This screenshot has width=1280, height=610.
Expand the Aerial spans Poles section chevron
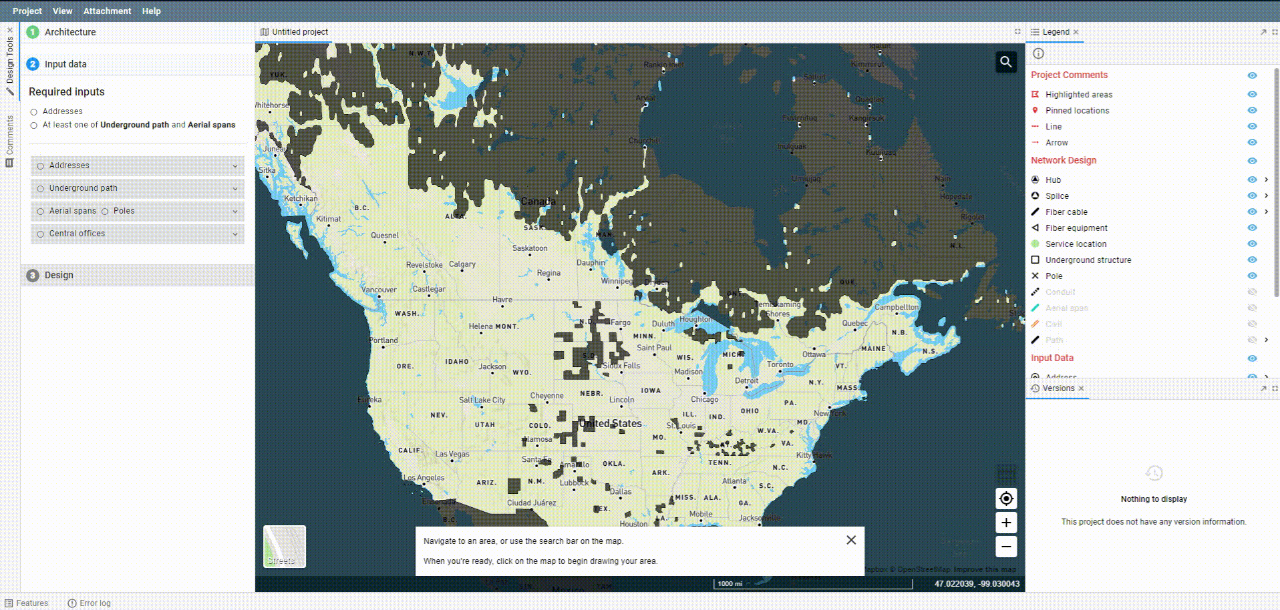[x=235, y=211]
